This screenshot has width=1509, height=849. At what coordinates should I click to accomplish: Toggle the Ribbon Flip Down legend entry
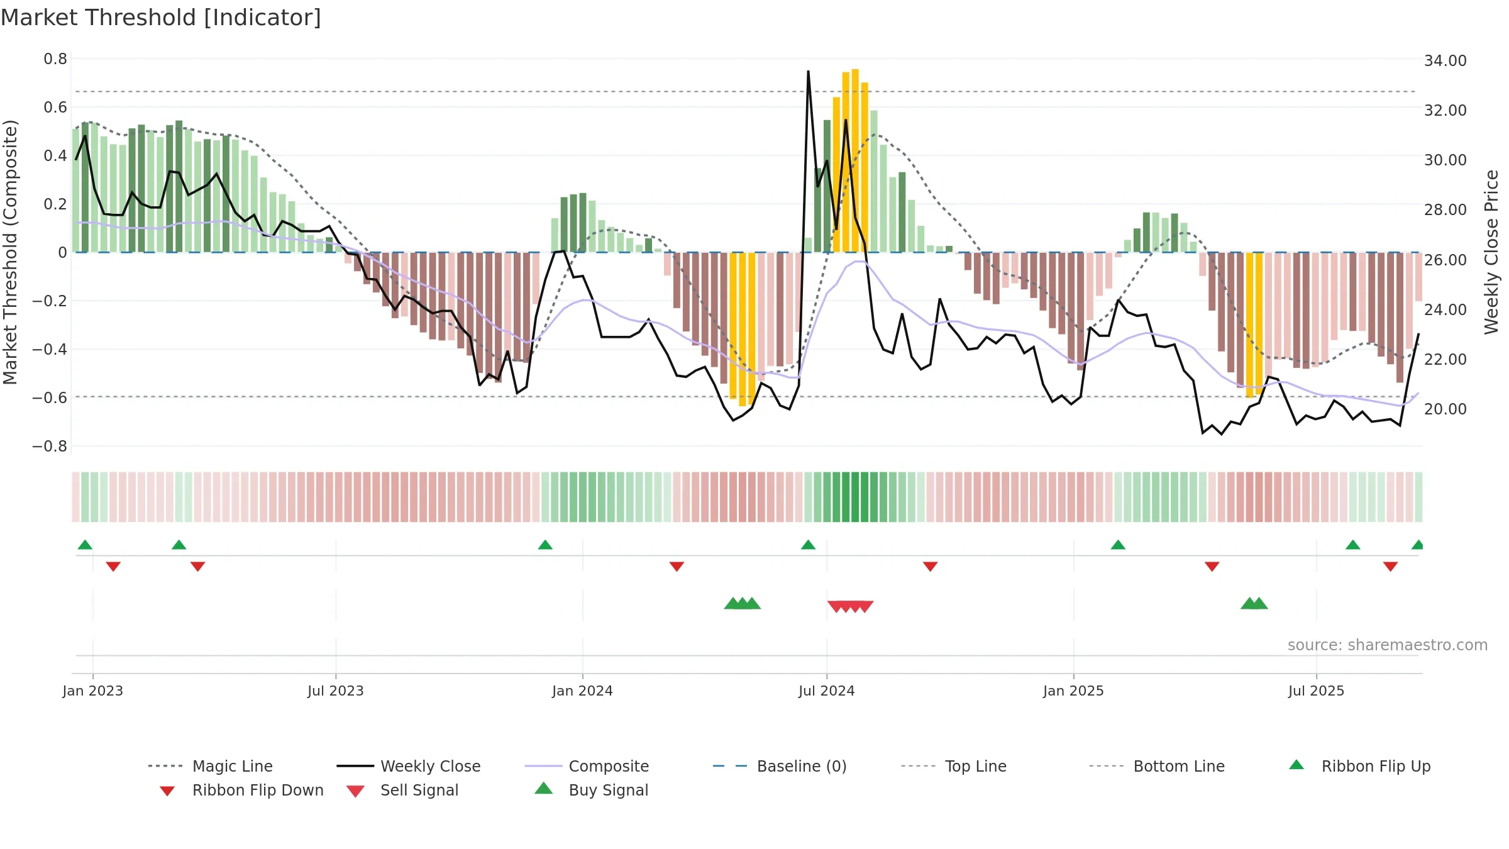pos(241,790)
